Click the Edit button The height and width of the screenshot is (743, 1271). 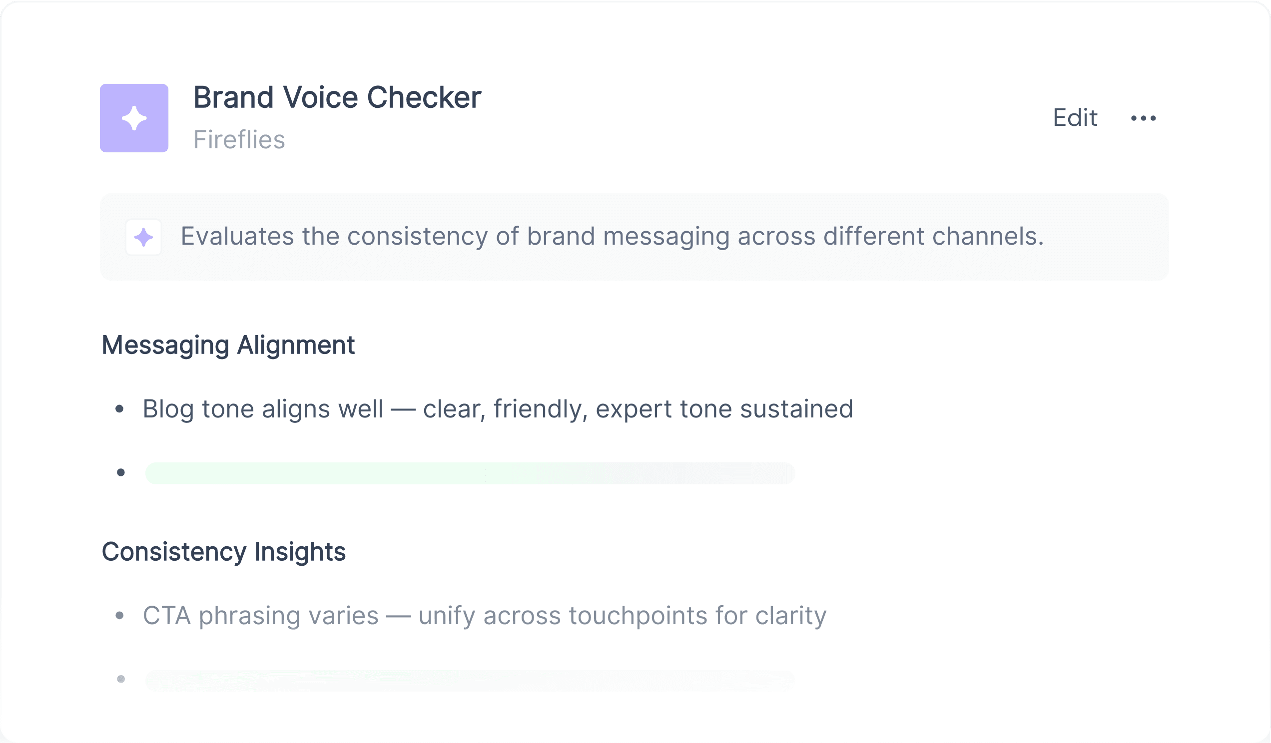[x=1075, y=118]
